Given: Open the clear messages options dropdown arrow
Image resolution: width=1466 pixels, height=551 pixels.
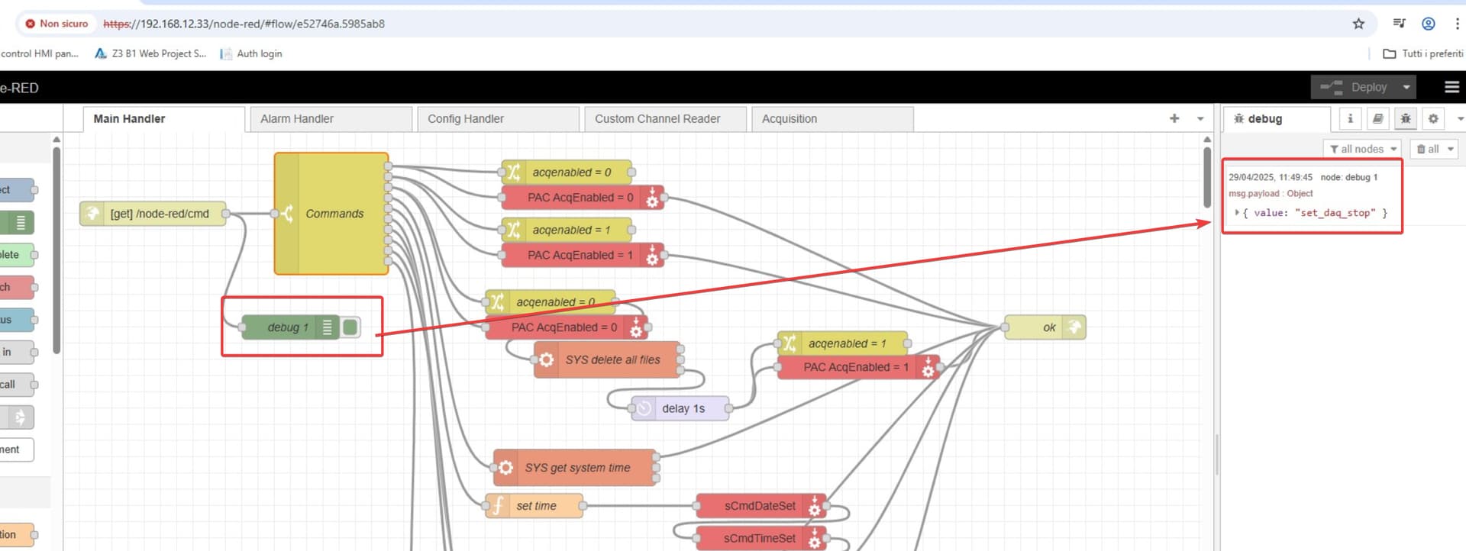Looking at the screenshot, I should click(x=1450, y=149).
